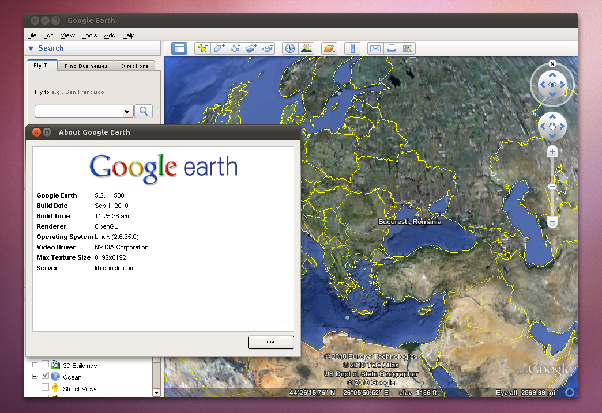Click the zoom slider handle
The image size is (602, 413).
(x=552, y=187)
